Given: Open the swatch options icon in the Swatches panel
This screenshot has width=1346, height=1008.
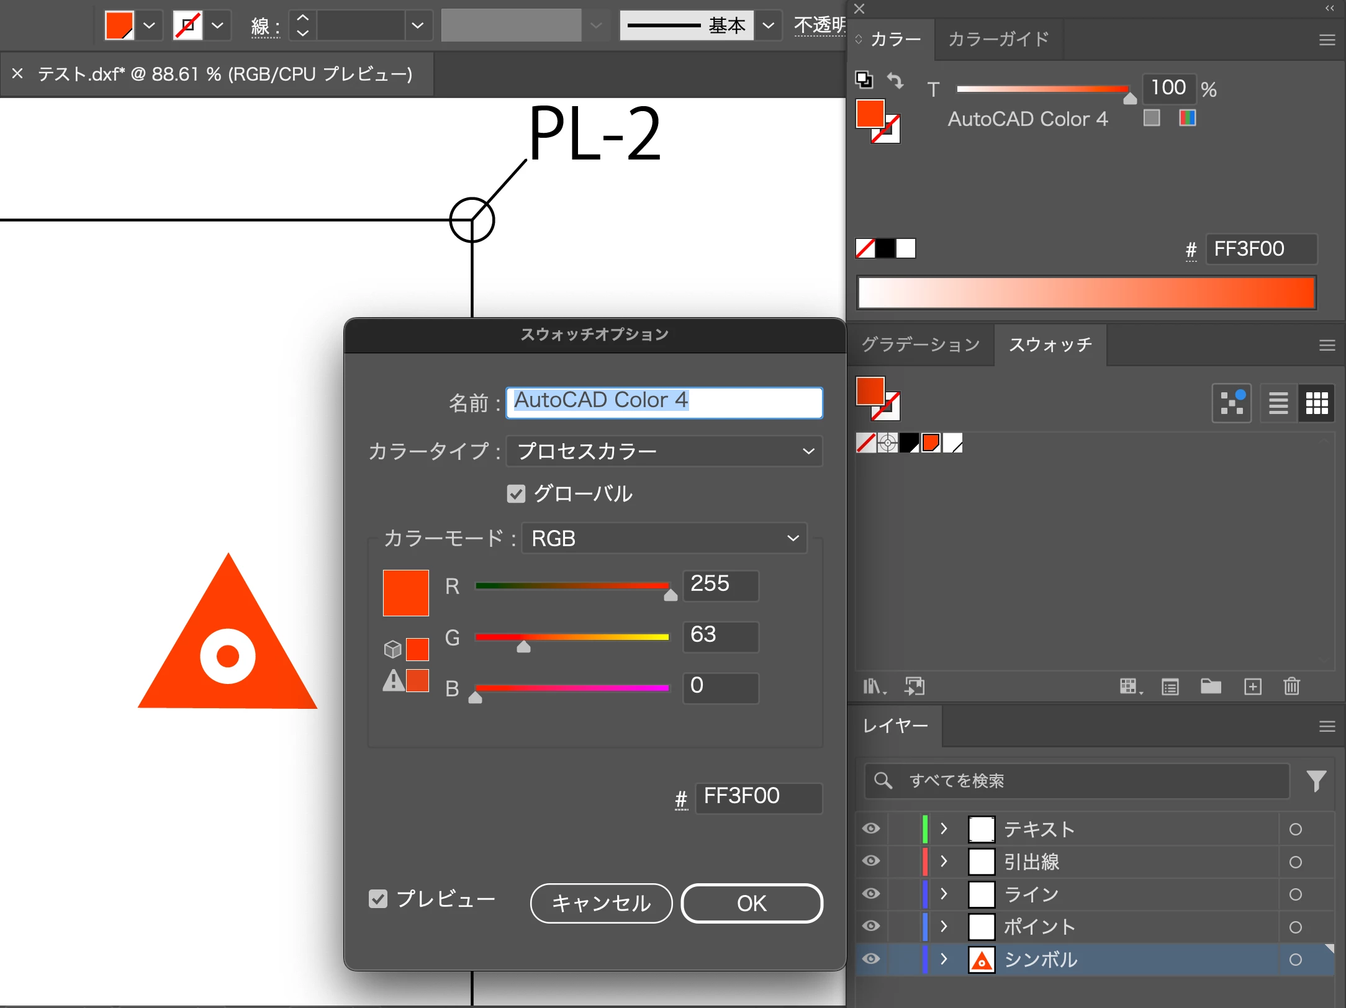Looking at the screenshot, I should tap(1170, 686).
